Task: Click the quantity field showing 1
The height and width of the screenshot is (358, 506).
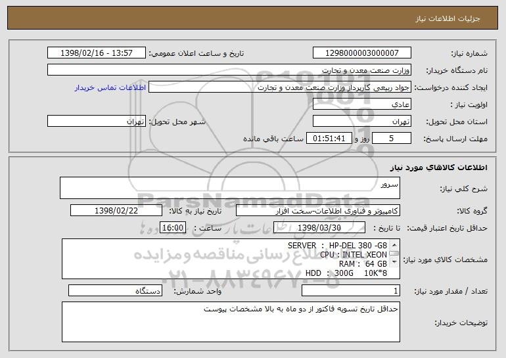Action: point(351,290)
